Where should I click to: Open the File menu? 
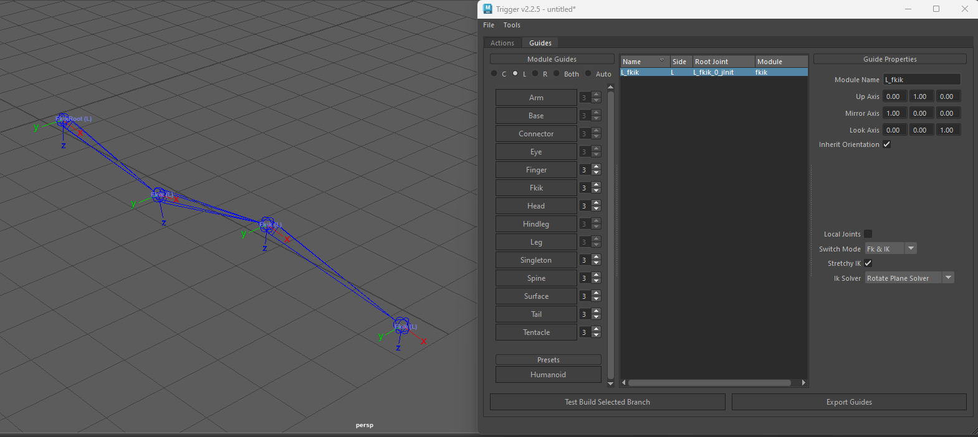[489, 25]
